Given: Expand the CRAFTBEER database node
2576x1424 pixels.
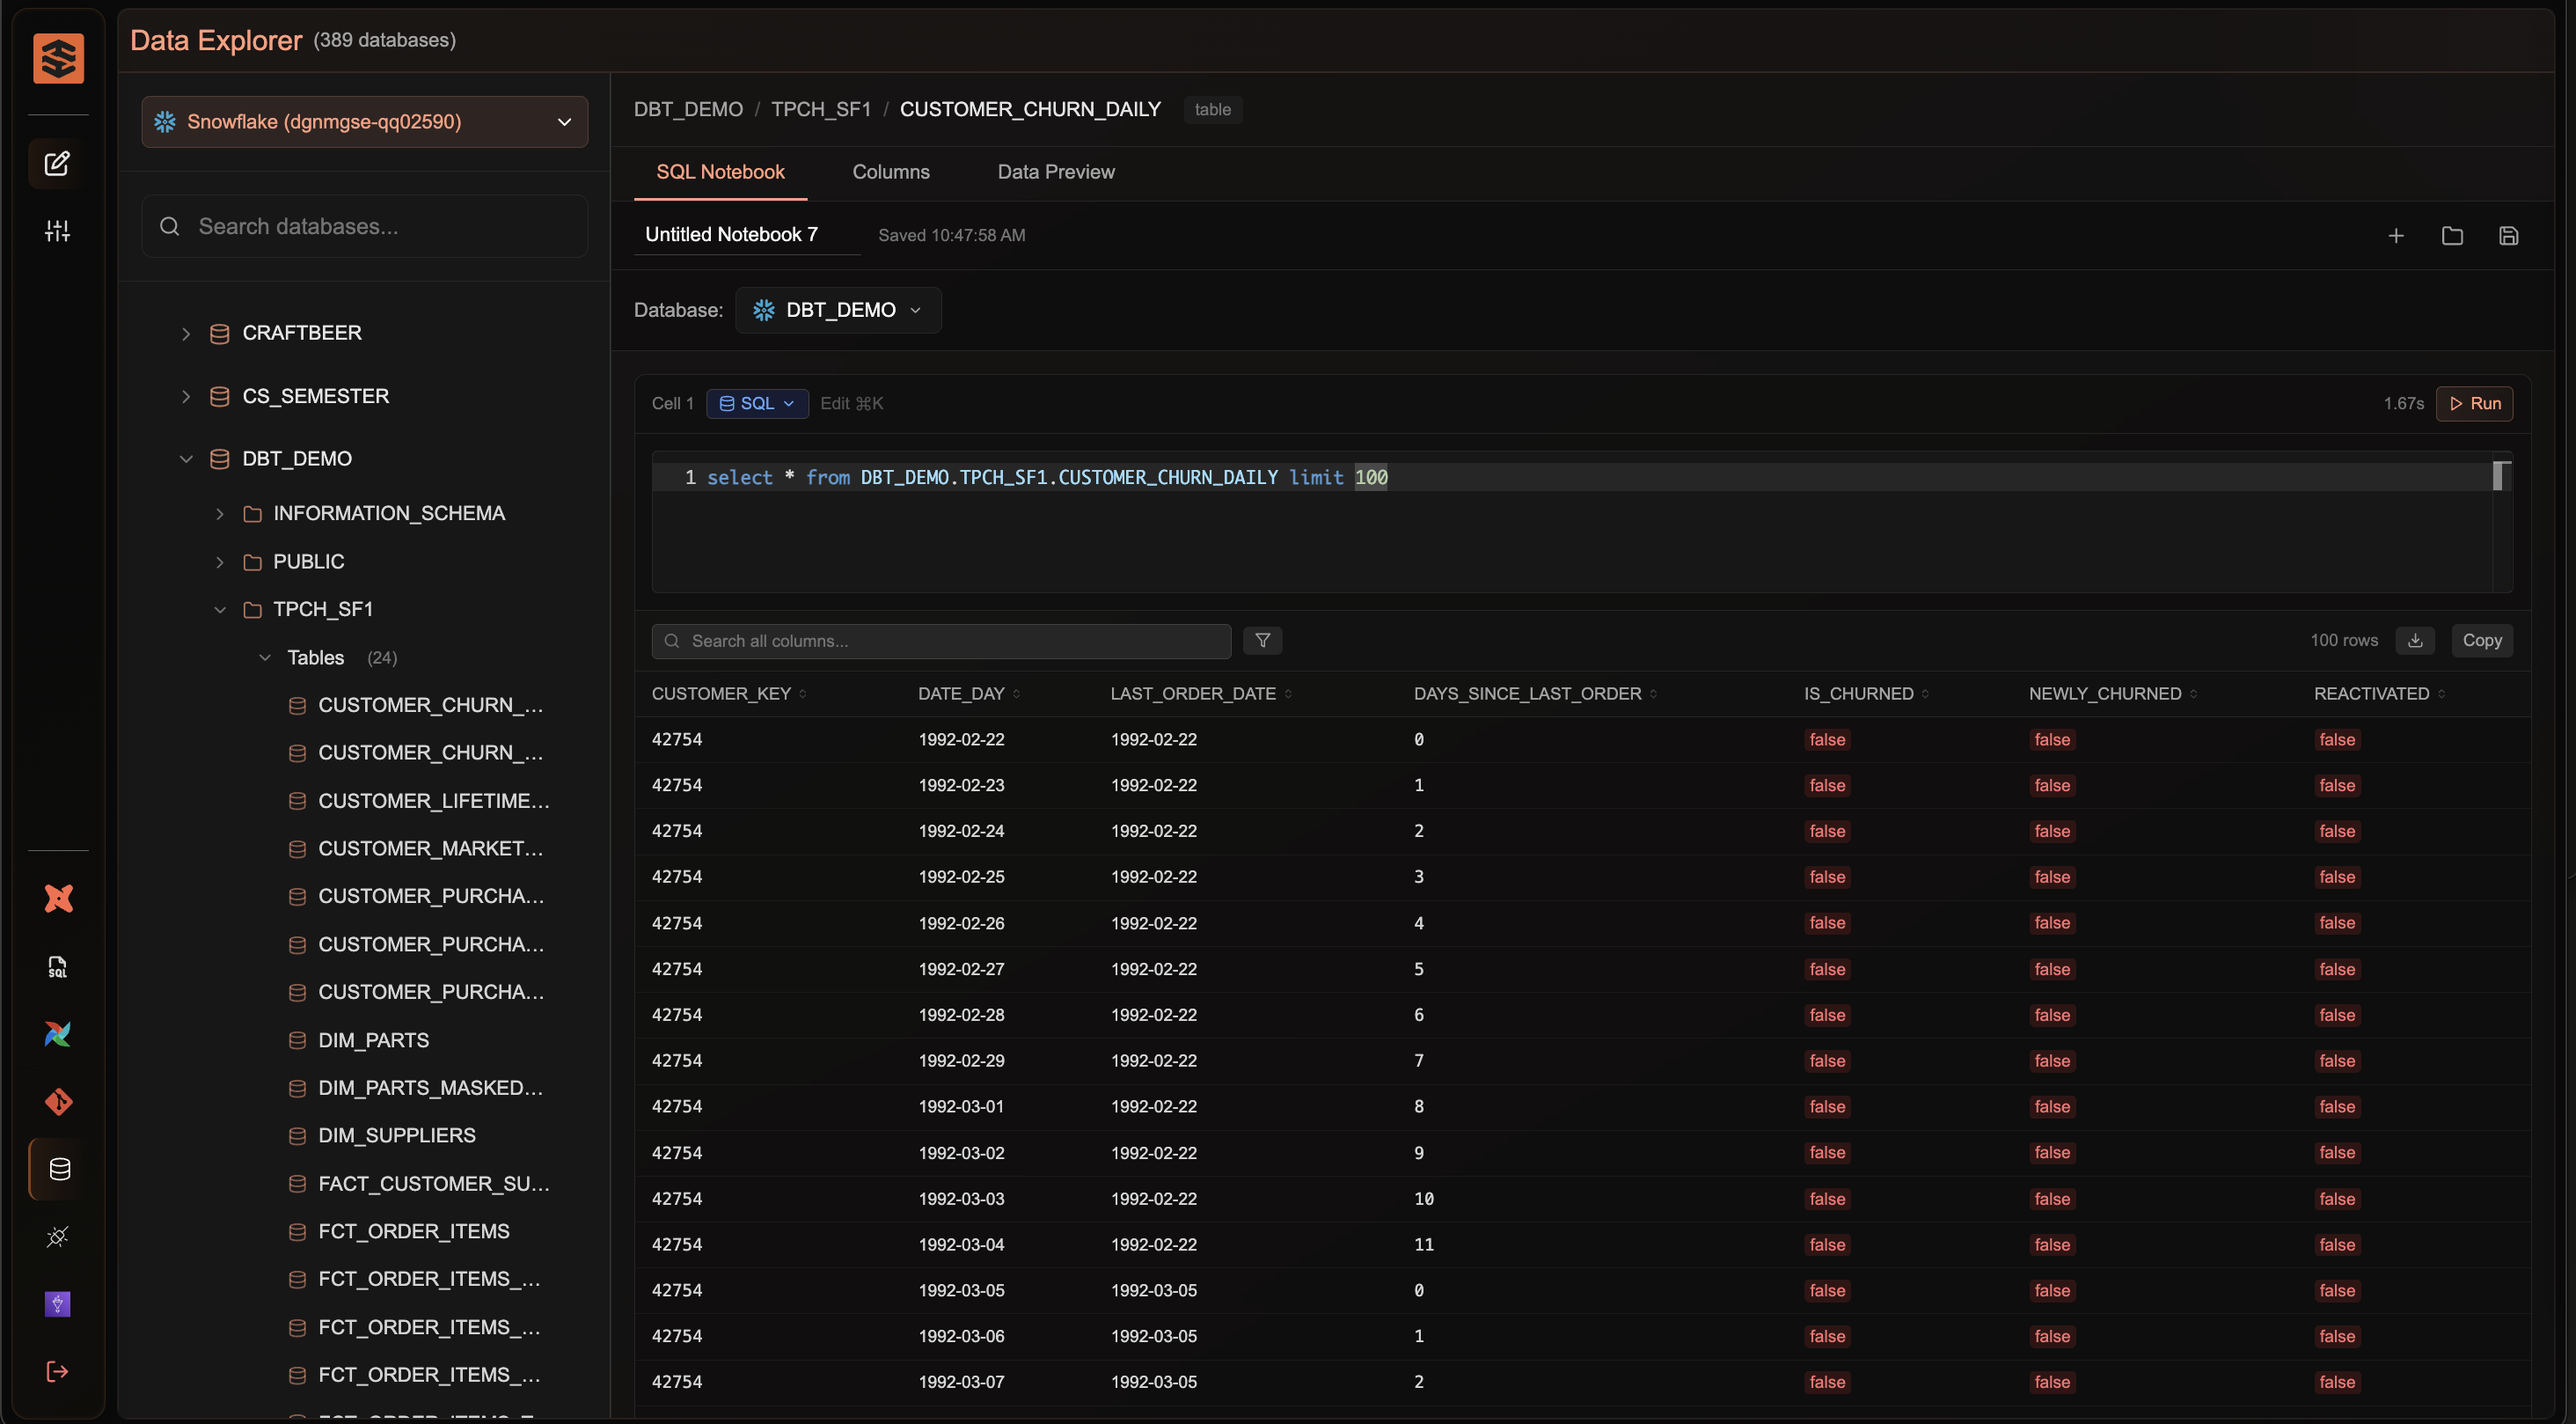Looking at the screenshot, I should (x=186, y=334).
